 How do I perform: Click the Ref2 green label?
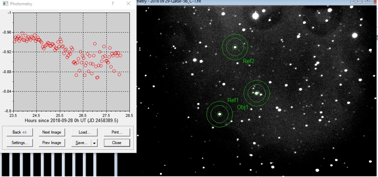click(248, 61)
